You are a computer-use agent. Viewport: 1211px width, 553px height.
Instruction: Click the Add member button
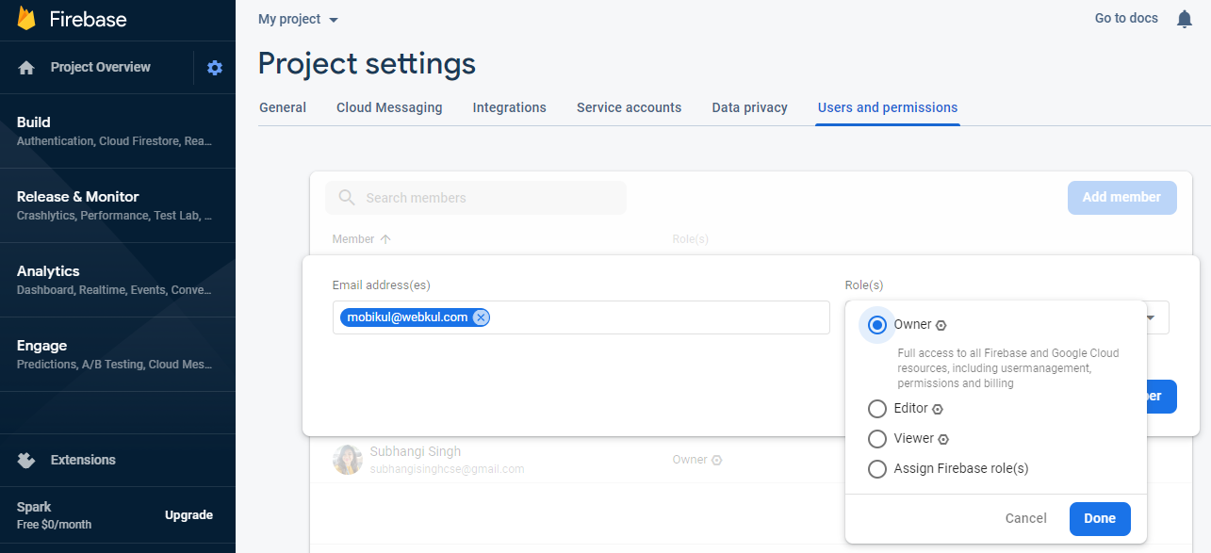(1121, 198)
